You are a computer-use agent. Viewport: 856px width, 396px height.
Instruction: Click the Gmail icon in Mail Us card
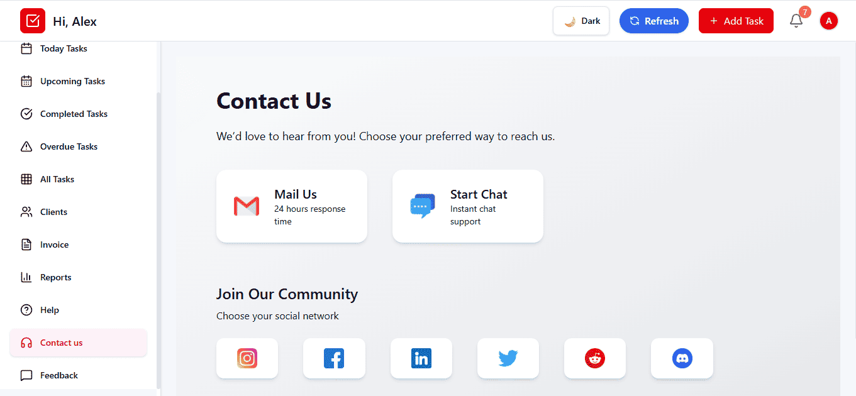point(247,206)
